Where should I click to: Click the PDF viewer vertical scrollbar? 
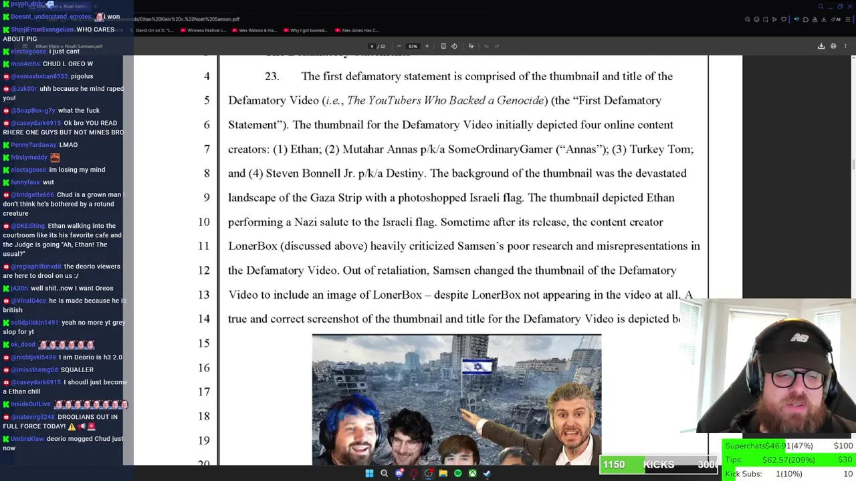coord(853,164)
